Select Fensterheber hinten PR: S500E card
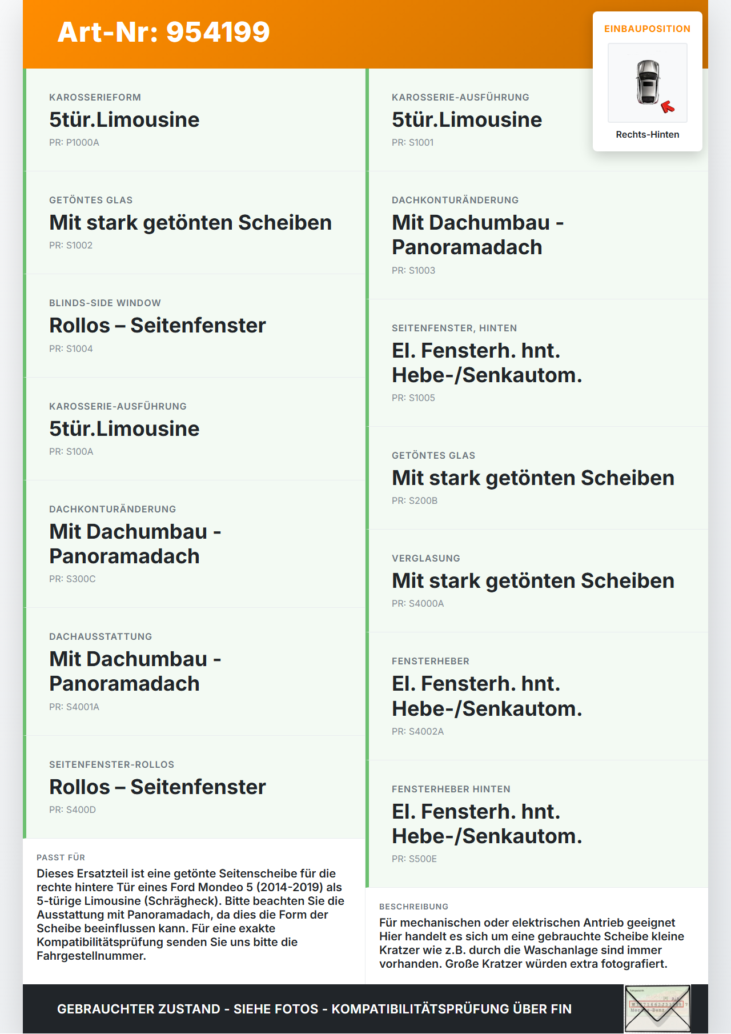This screenshot has height=1034, width=731. pyautogui.click(x=537, y=824)
